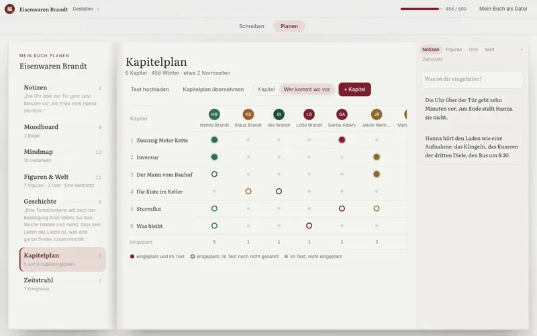Open the Geschichte section

pyautogui.click(x=62, y=220)
